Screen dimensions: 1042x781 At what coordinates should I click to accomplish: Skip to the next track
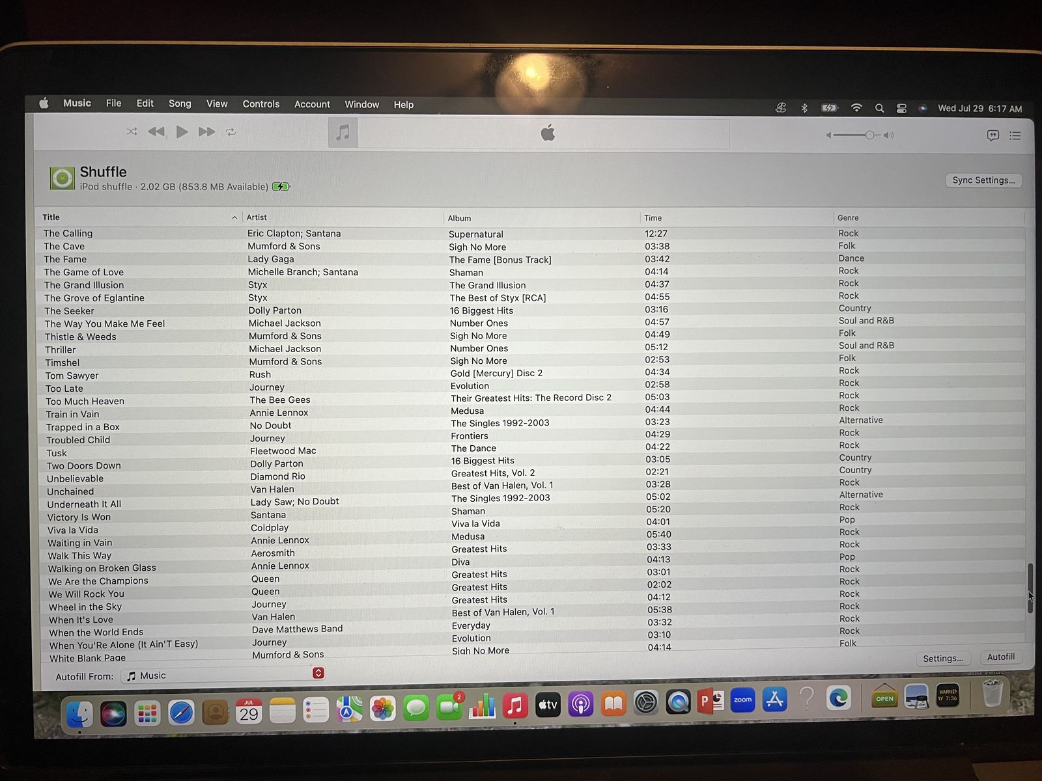(x=206, y=132)
